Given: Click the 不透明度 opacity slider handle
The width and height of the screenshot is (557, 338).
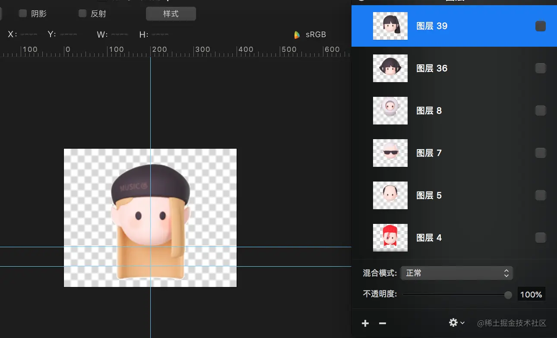Looking at the screenshot, I should 508,295.
